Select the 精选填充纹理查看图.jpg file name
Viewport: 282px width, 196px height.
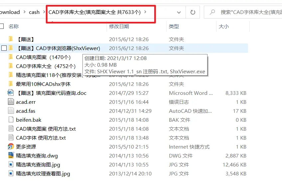[43, 174]
